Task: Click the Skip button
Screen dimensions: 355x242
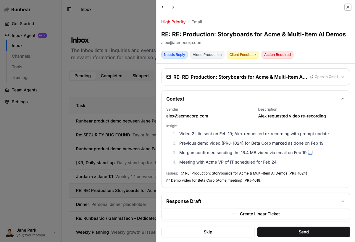Action: [208, 232]
